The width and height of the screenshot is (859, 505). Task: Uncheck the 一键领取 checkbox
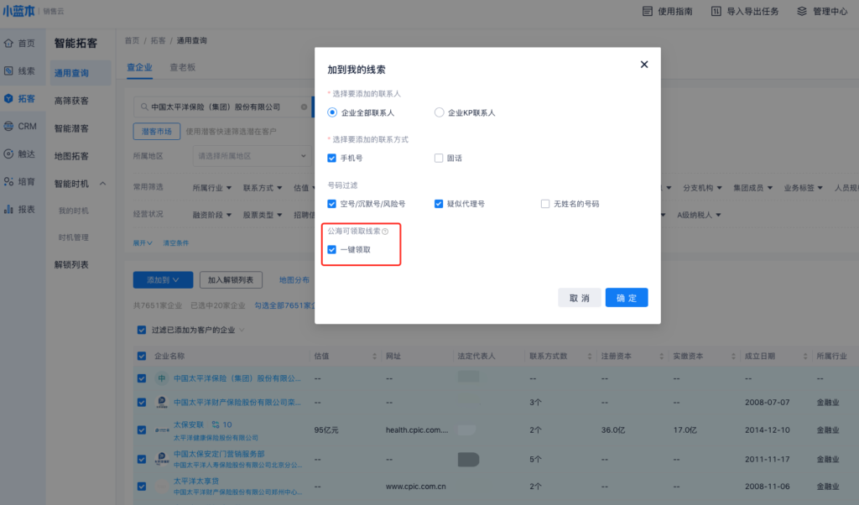tap(332, 250)
